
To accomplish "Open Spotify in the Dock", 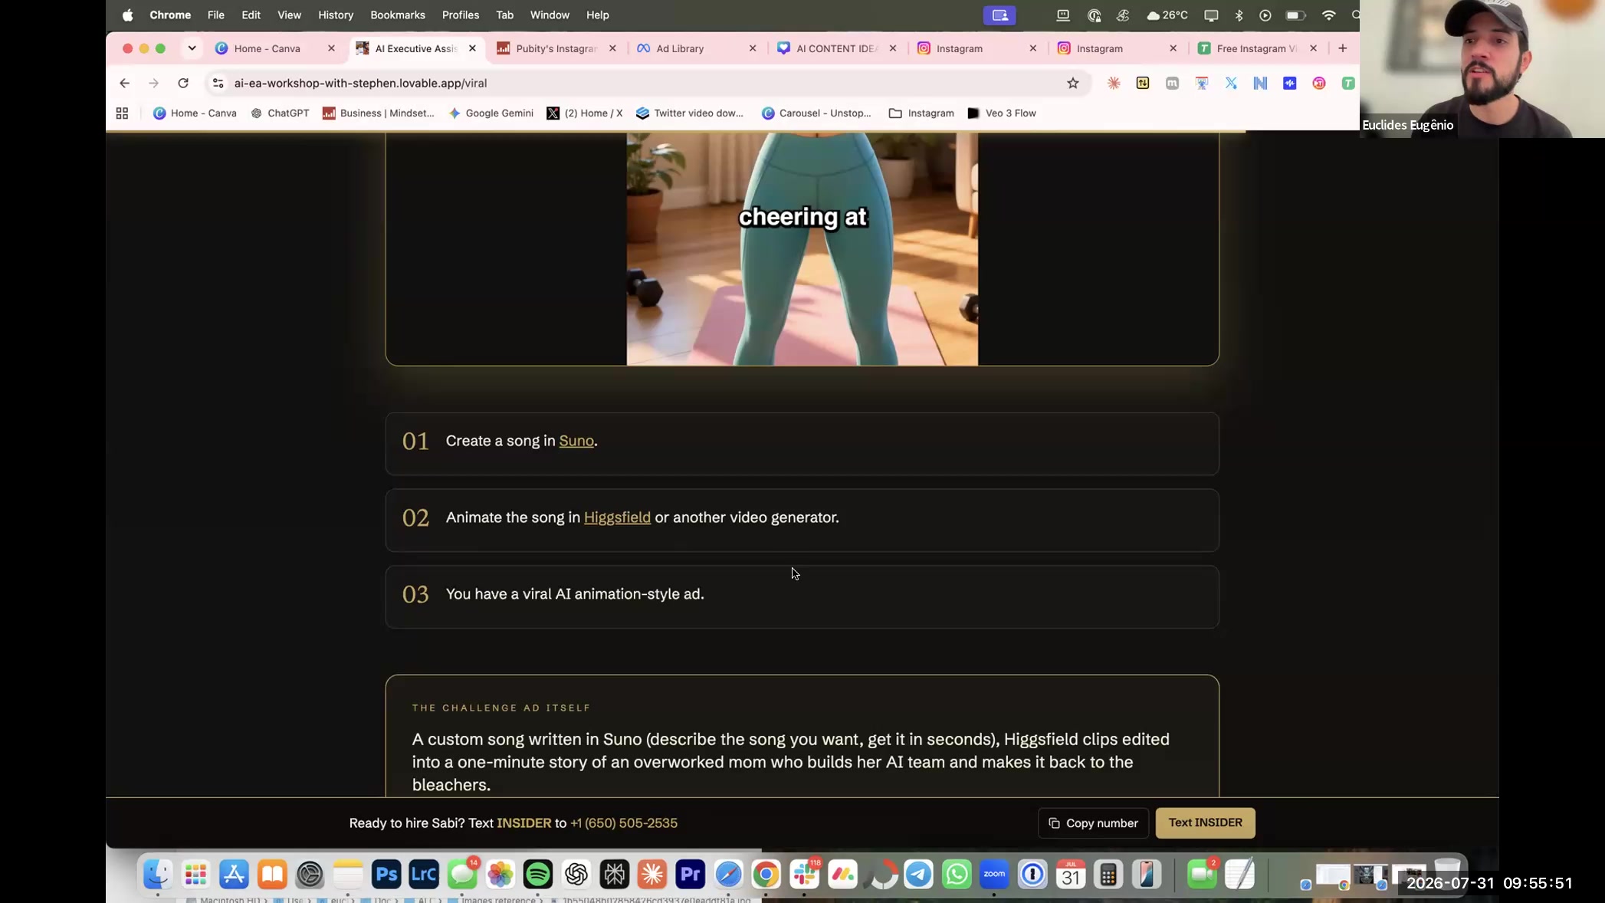I will 538,875.
